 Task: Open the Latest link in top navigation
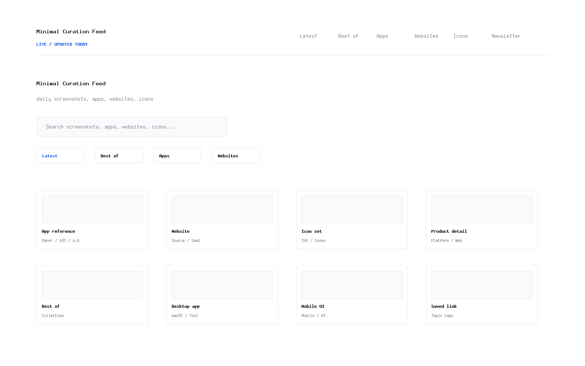(308, 36)
